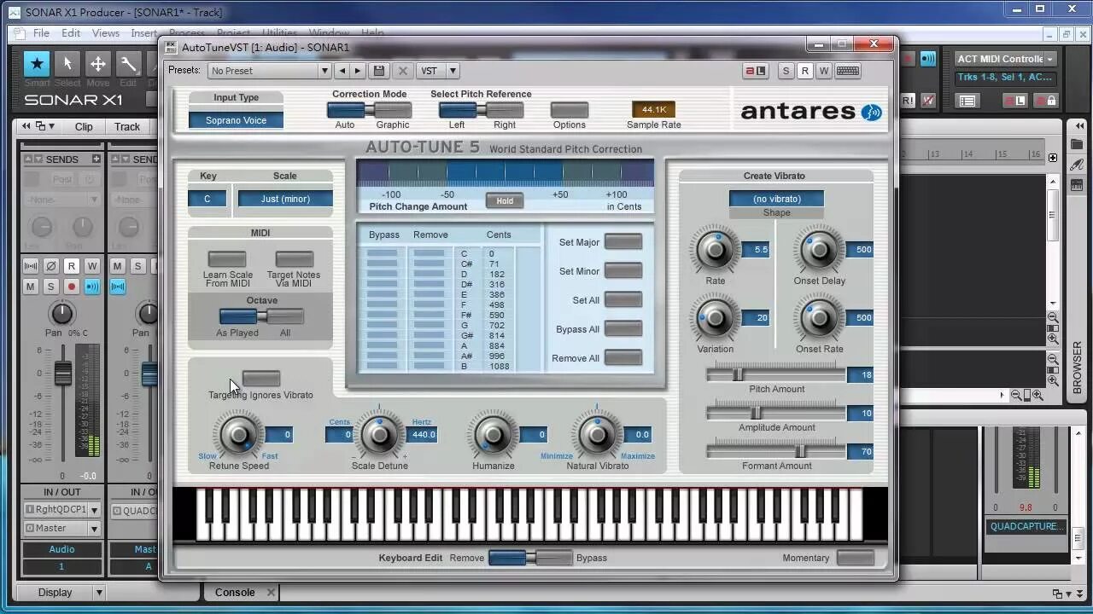Click previous preset arrow button
The width and height of the screenshot is (1093, 614).
(342, 71)
